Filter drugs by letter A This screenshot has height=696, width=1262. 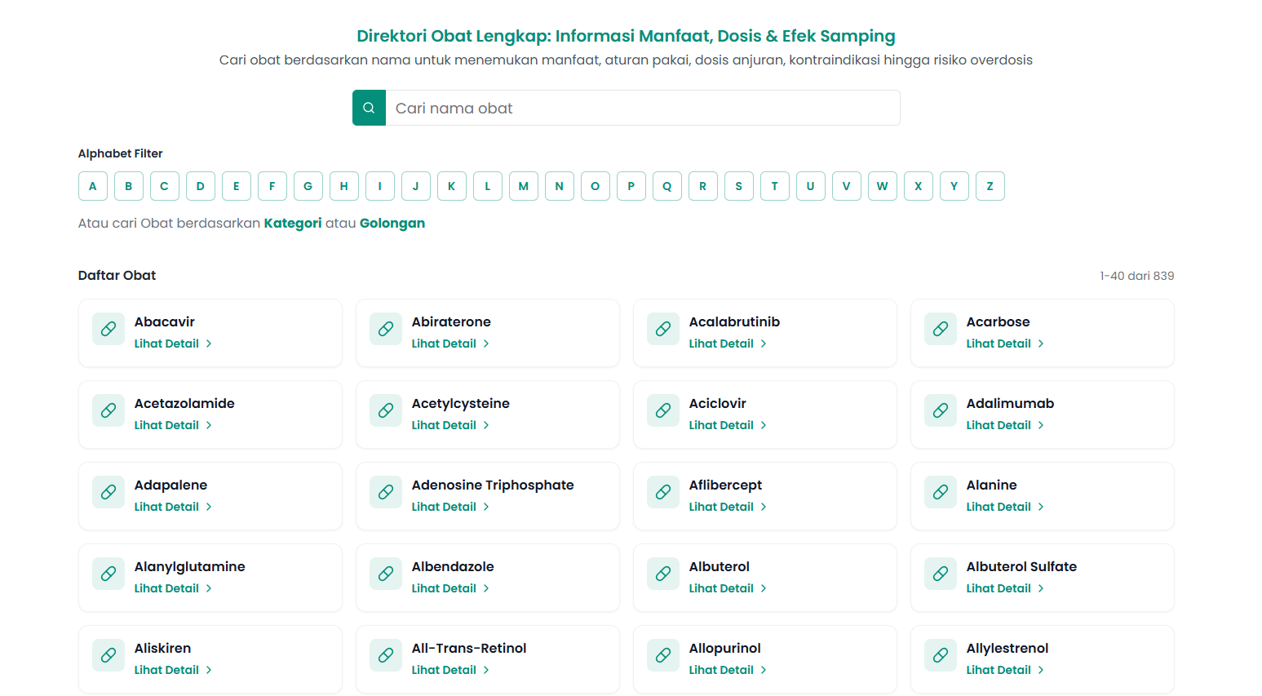point(93,186)
